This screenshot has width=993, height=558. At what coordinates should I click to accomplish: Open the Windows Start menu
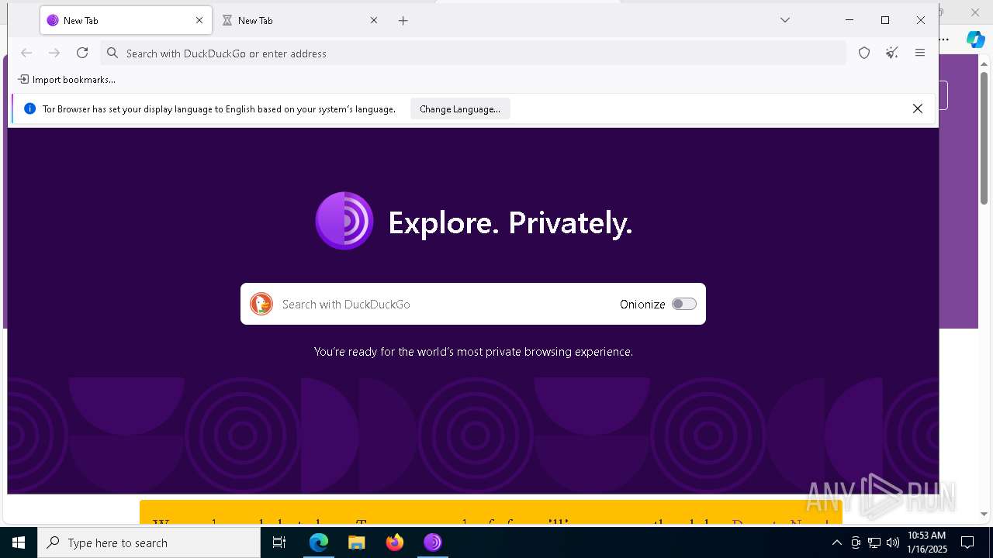click(19, 542)
